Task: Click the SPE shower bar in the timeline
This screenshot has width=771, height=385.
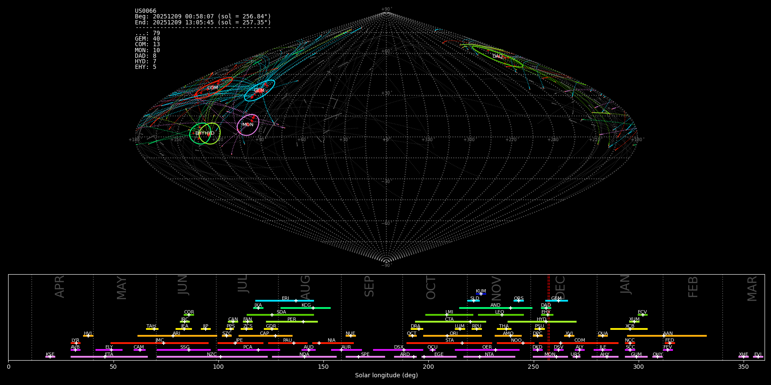Action: click(x=365, y=357)
